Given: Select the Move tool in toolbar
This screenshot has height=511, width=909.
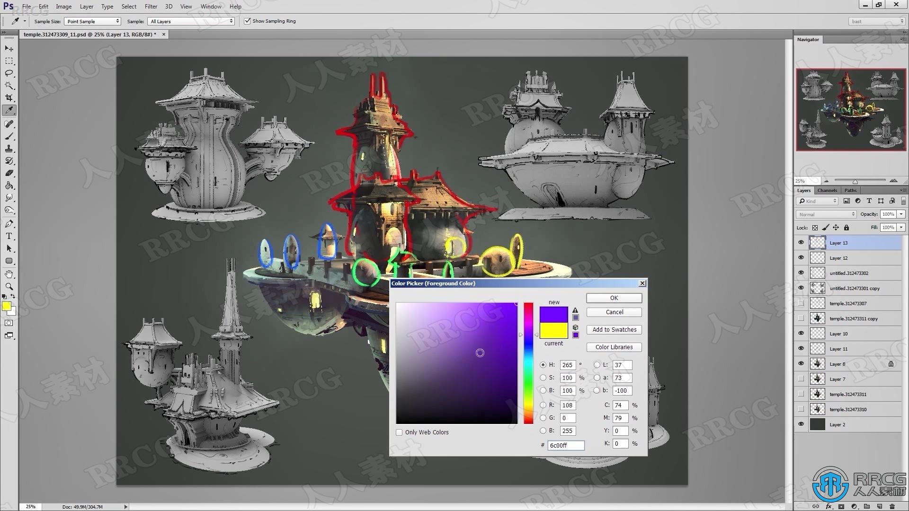Looking at the screenshot, I should tap(9, 48).
